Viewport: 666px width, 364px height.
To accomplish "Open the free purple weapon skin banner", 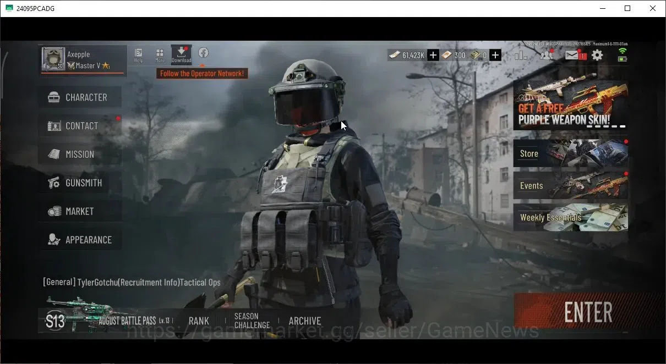I will click(570, 105).
